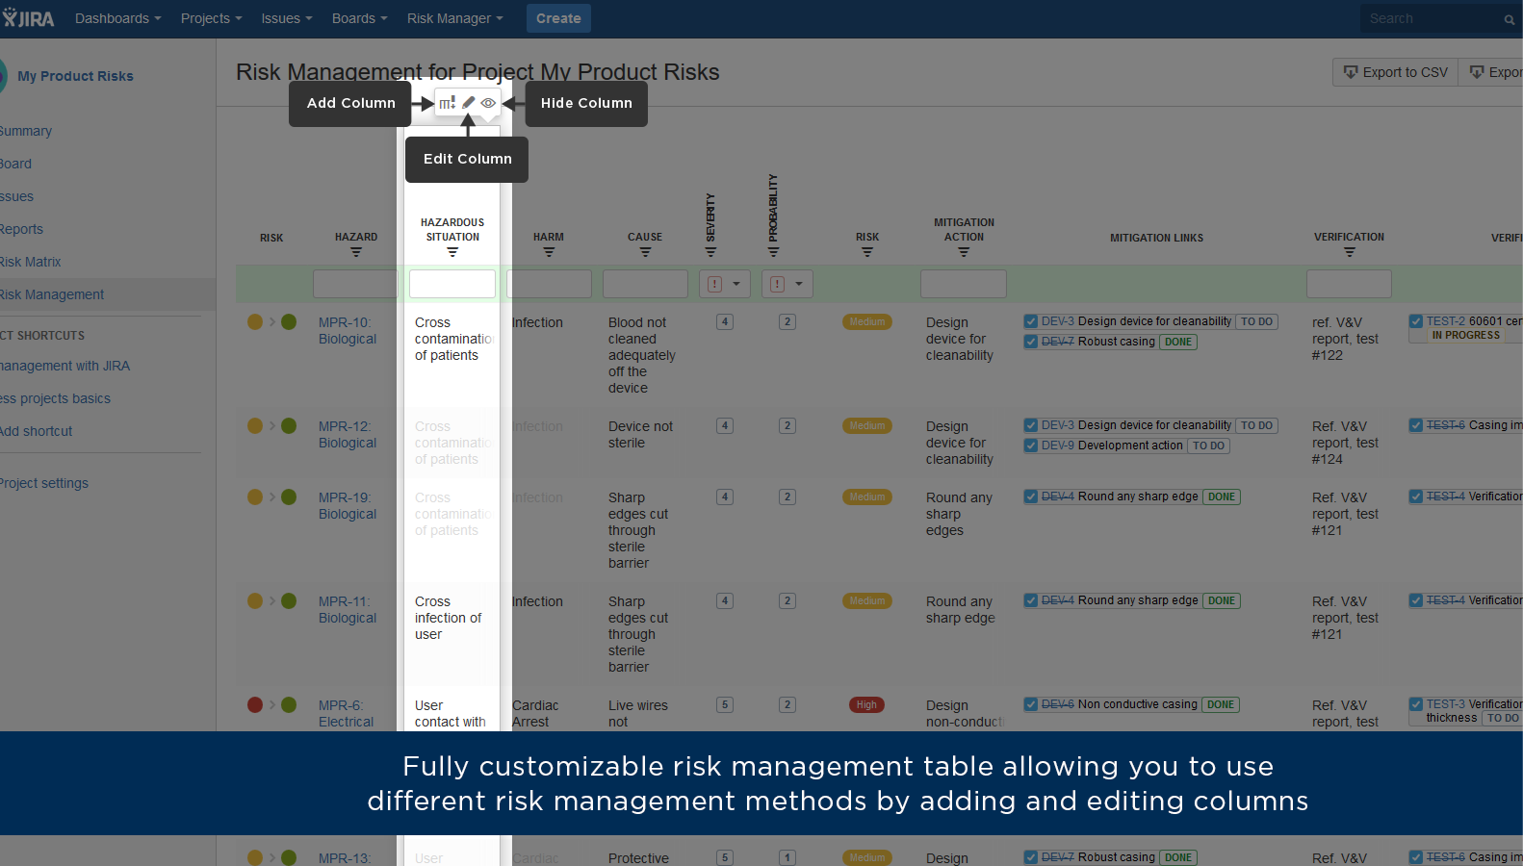Click the filter icon under HAZARDOUS SITUATION header
Viewport: 1523px width, 866px height.
[x=452, y=253]
